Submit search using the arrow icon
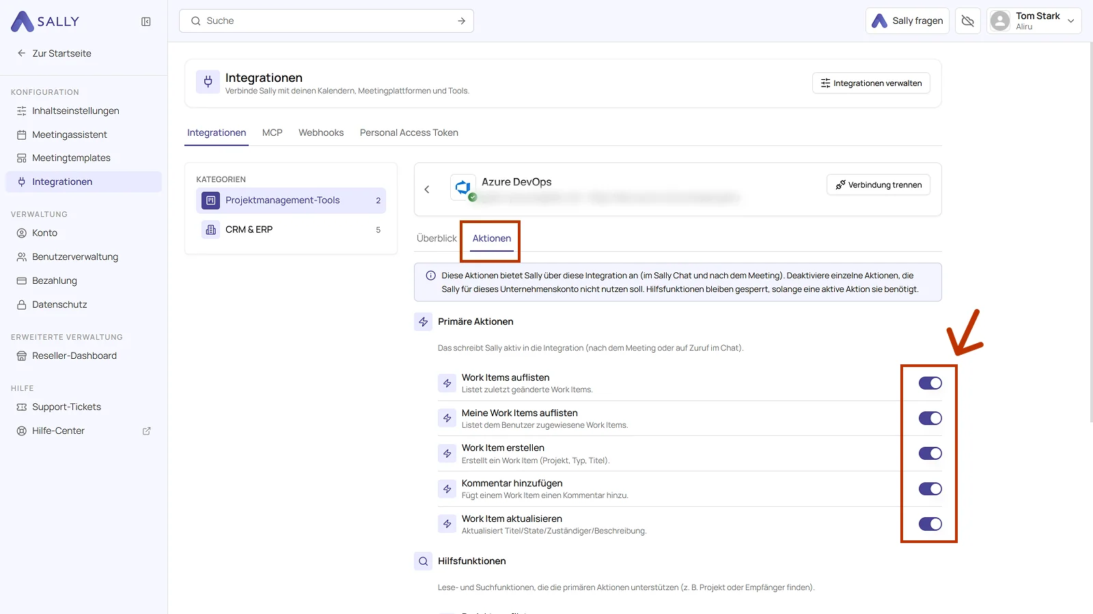 tap(462, 21)
